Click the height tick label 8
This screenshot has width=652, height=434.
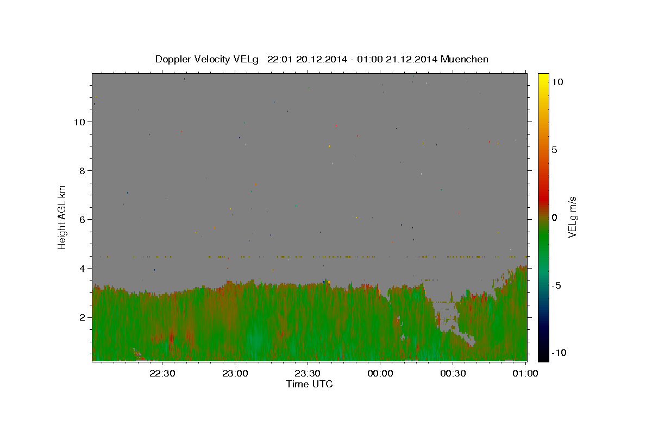[x=83, y=170]
